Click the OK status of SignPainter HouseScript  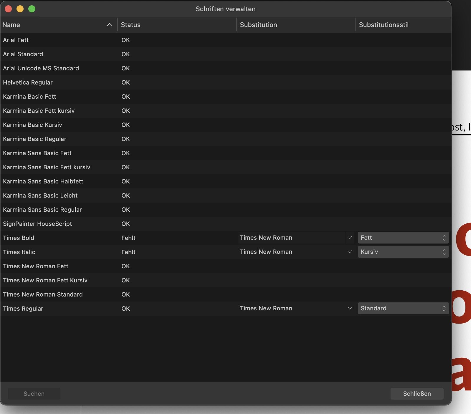tap(126, 224)
